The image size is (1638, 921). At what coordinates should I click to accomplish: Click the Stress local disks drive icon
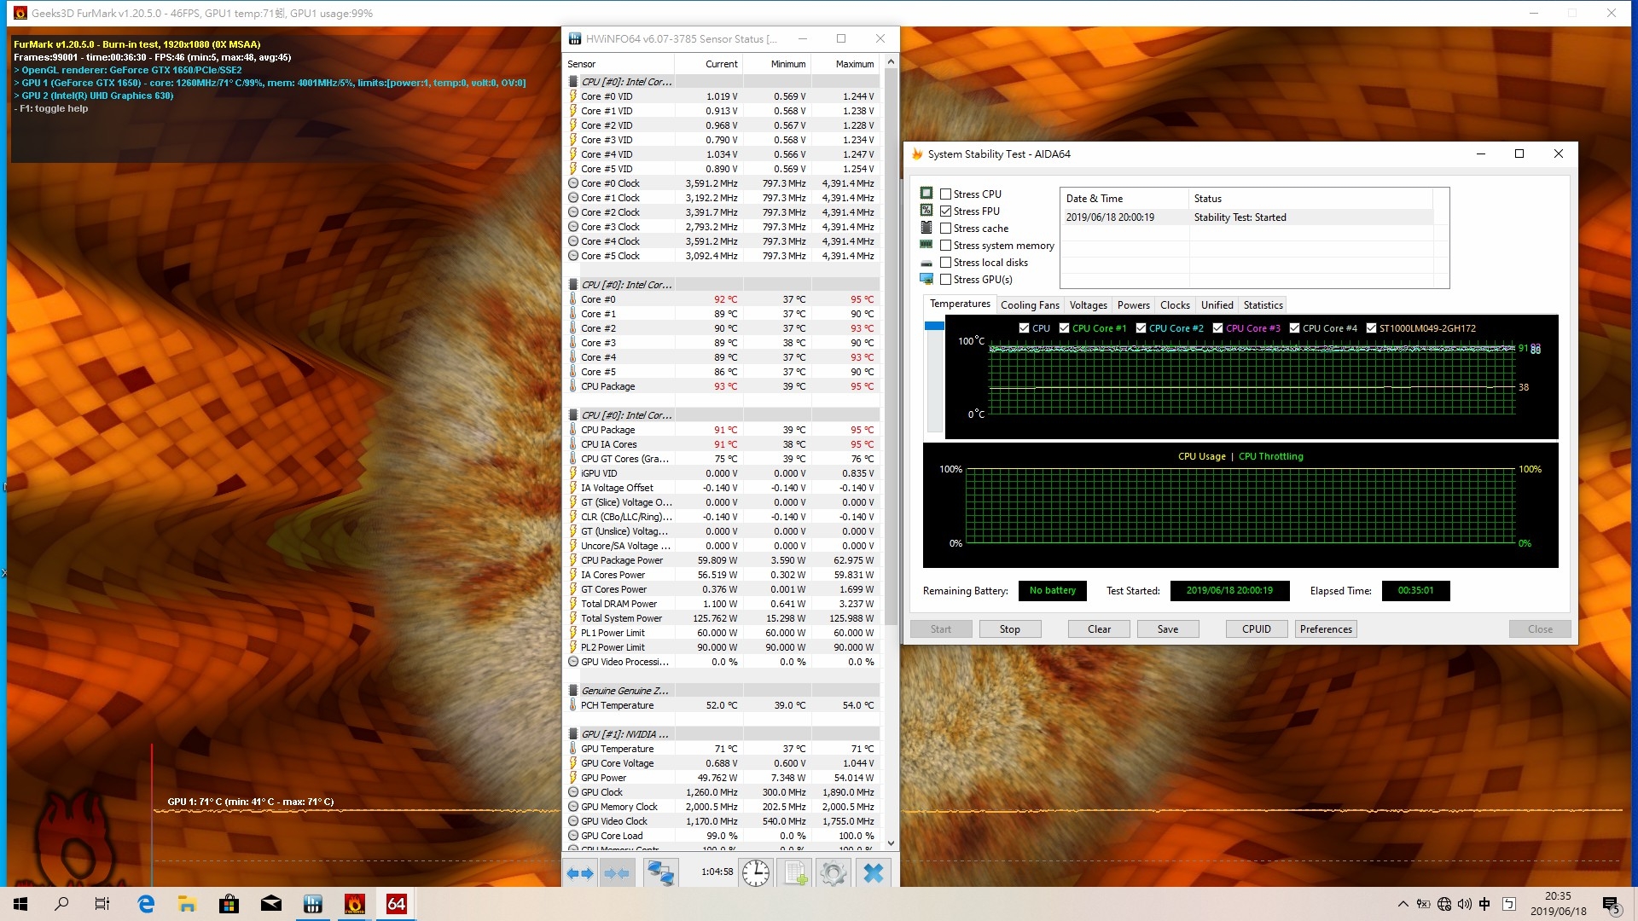pos(926,263)
